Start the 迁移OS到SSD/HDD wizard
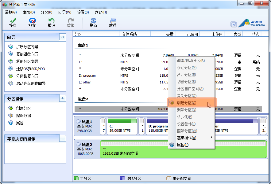Viewport: 271px width, 184px height. pyautogui.click(x=30, y=69)
